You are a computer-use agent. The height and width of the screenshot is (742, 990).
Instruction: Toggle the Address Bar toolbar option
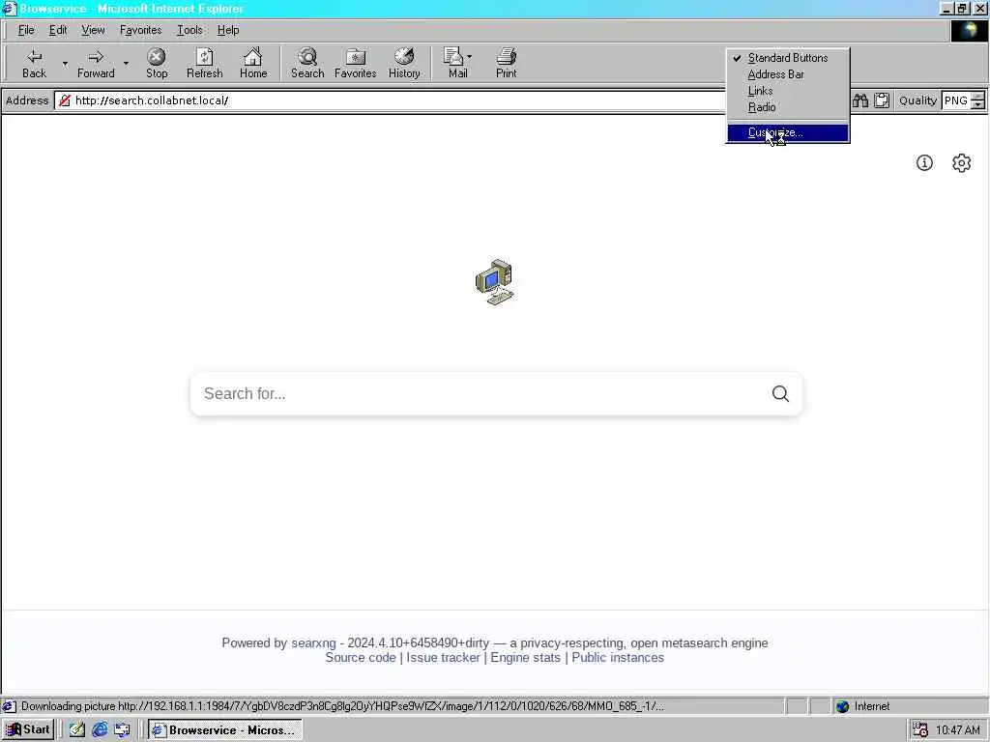coord(787,74)
